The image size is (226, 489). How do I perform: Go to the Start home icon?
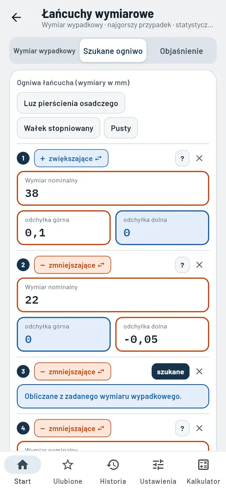point(23,465)
